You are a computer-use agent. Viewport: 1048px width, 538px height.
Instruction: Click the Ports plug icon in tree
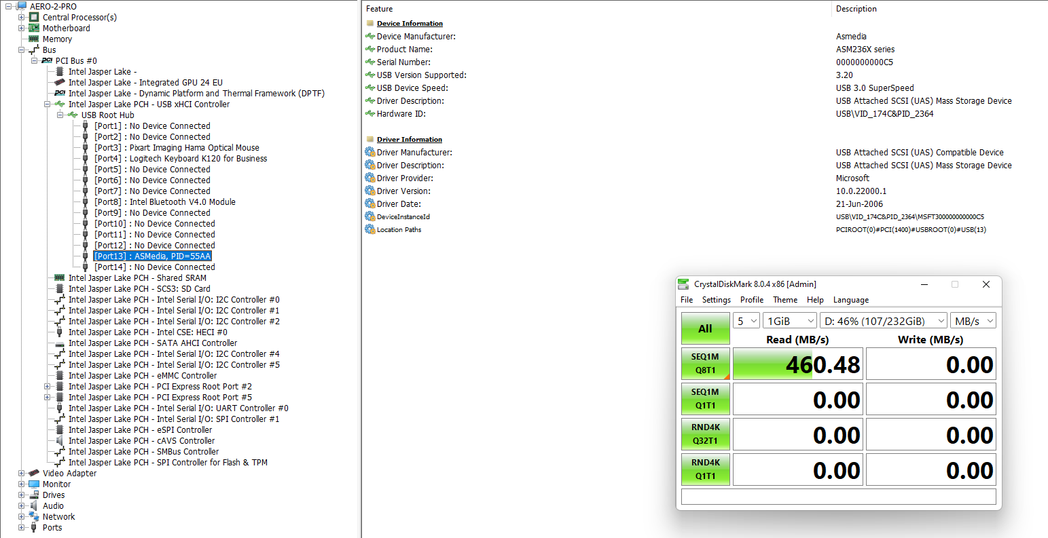coord(34,527)
